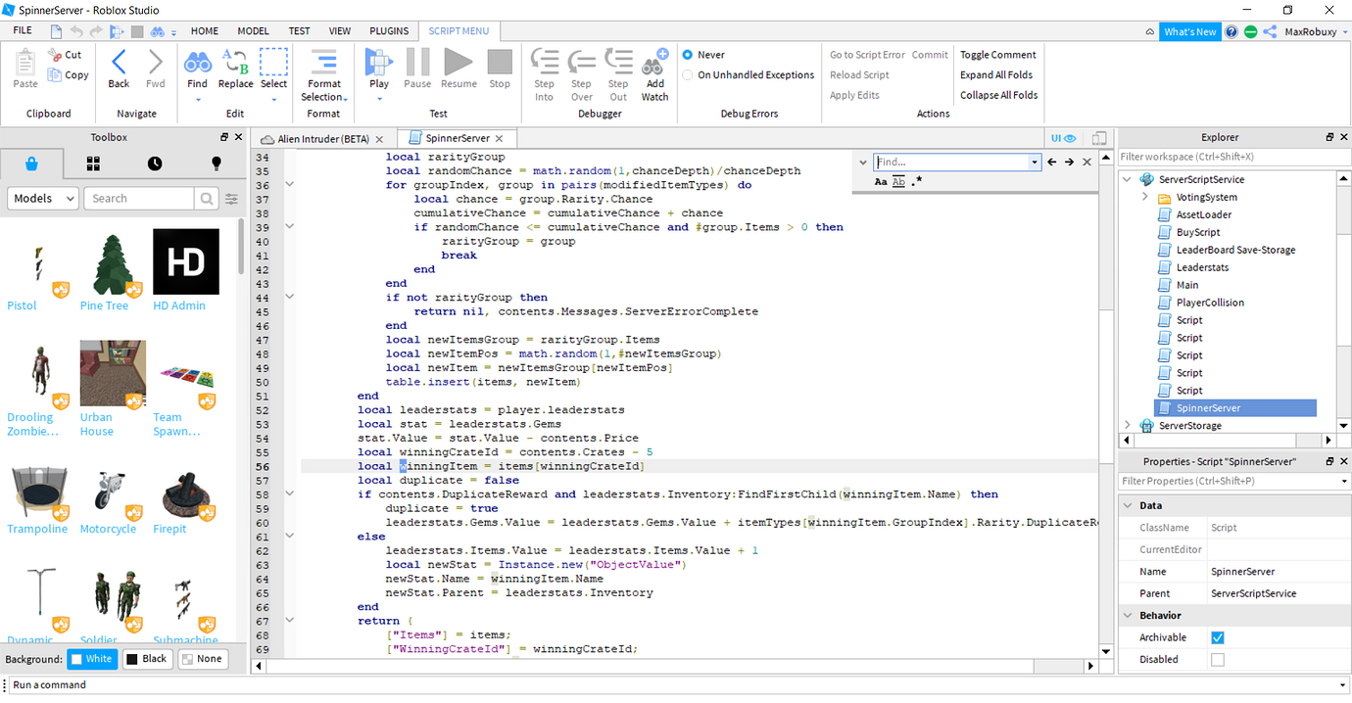
Task: Toggle the Disabled property checkbox
Action: tap(1218, 660)
